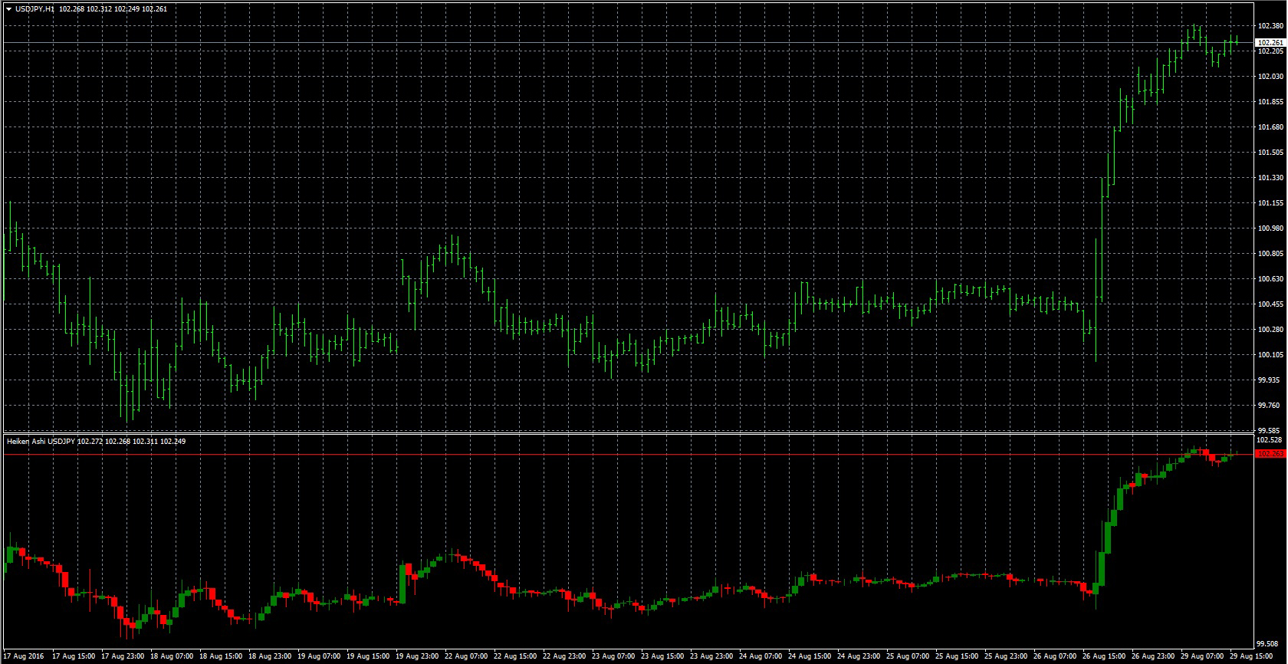Click the 23 Aug 07:00 time label
The image size is (1288, 664).
(x=613, y=657)
